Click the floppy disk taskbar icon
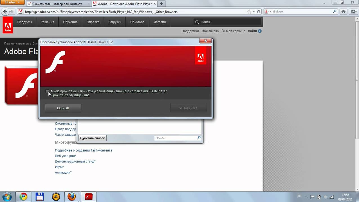The width and height of the screenshot is (359, 202). click(40, 197)
